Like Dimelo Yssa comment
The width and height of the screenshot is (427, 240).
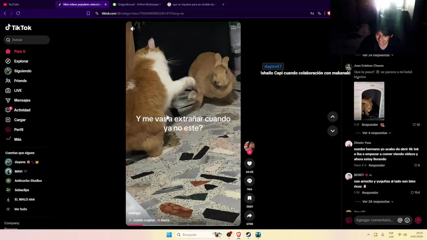(416, 165)
